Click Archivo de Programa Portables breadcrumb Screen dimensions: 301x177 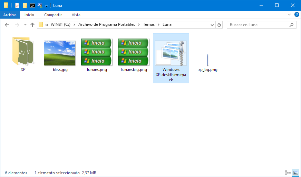(107, 24)
